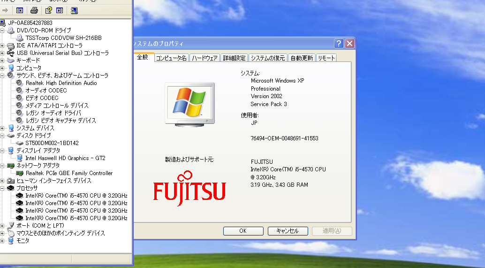485x268 pixels.
Task: Expand the USB controller node
Action: click(2, 53)
